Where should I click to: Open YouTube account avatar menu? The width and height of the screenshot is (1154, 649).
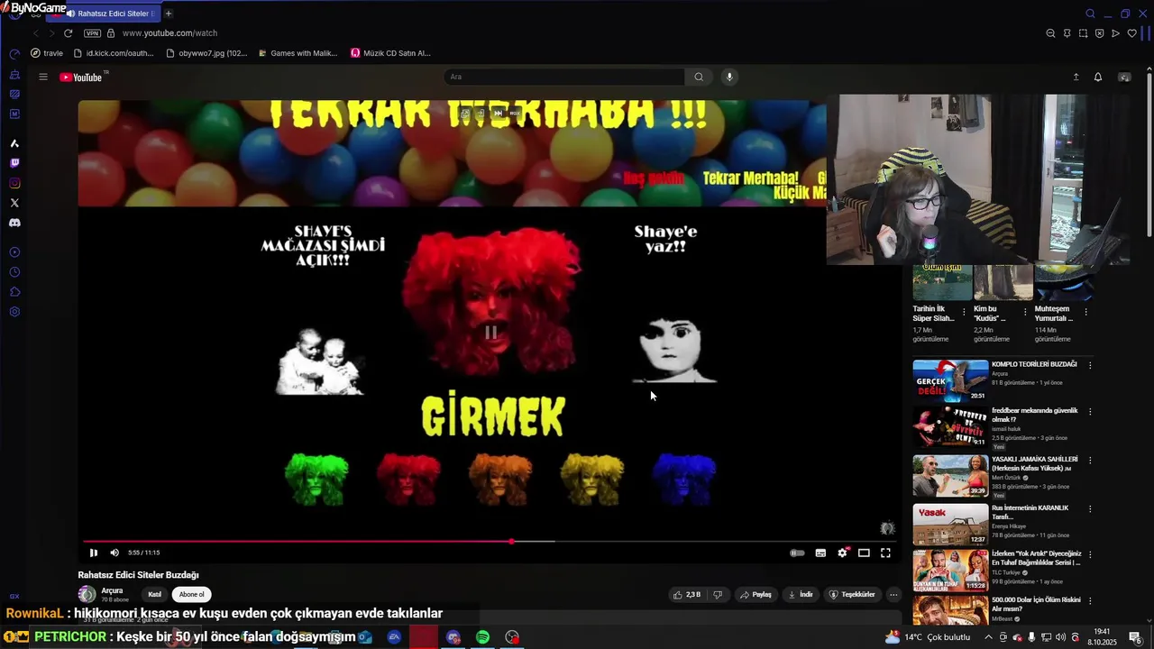point(1124,77)
